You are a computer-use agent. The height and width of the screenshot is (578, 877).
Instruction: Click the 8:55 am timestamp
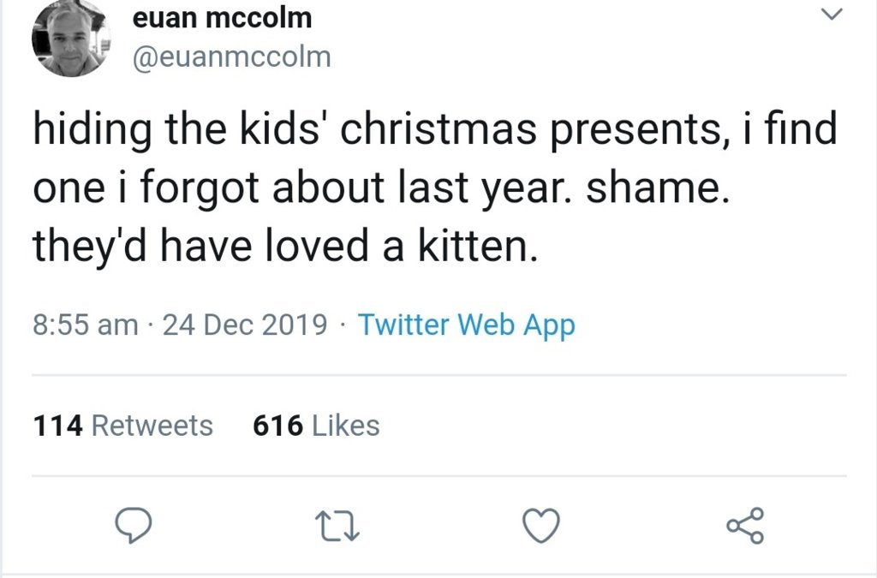85,325
